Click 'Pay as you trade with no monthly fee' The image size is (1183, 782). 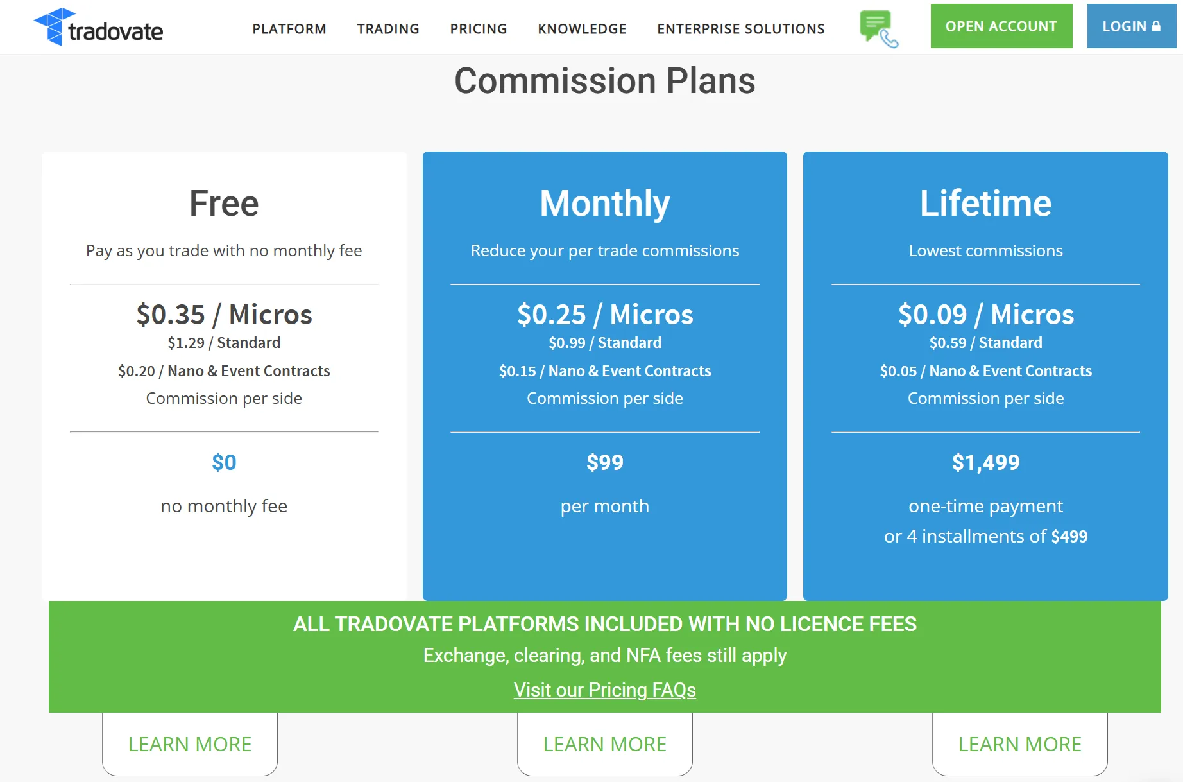click(x=224, y=251)
